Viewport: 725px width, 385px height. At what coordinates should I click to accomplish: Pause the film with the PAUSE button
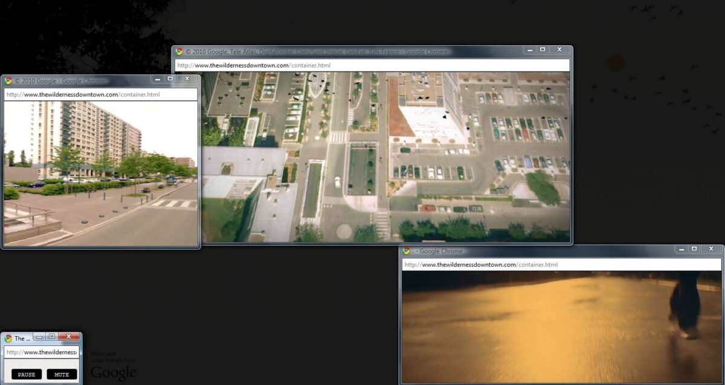27,374
